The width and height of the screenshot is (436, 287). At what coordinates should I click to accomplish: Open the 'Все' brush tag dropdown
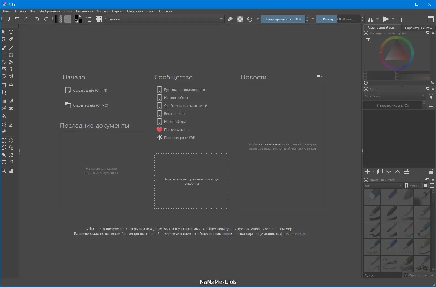coord(383,186)
